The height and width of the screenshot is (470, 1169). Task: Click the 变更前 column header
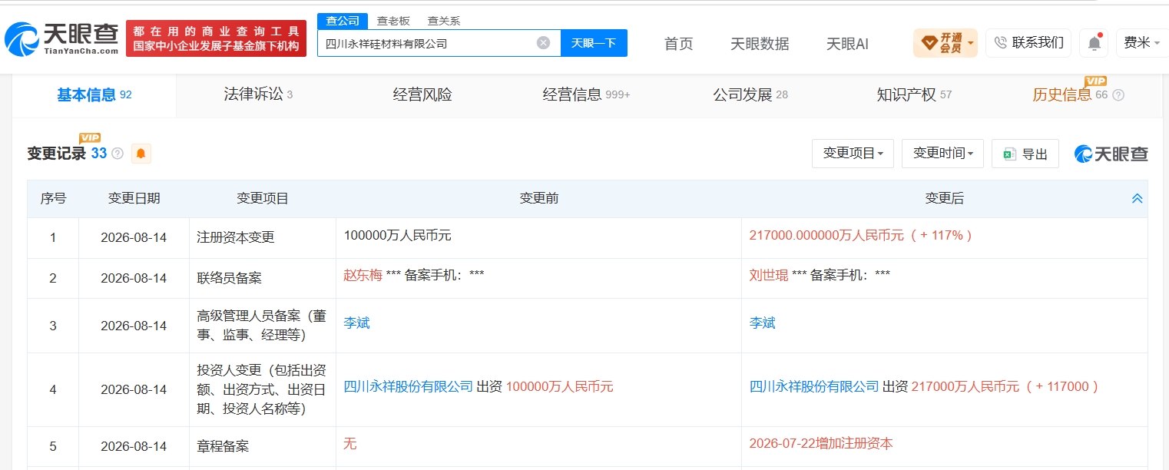pos(538,199)
